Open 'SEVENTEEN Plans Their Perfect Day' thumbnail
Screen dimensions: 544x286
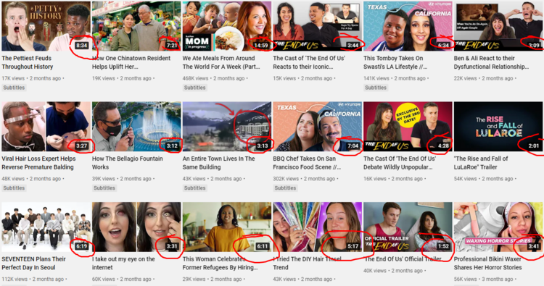tap(46, 227)
